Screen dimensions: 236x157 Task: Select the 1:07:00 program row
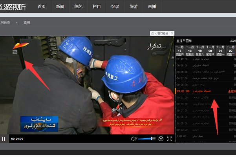click(206, 136)
